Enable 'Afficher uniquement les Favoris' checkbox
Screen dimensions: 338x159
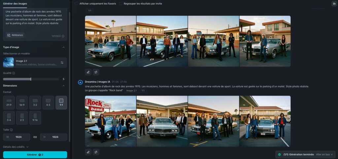[77, 4]
